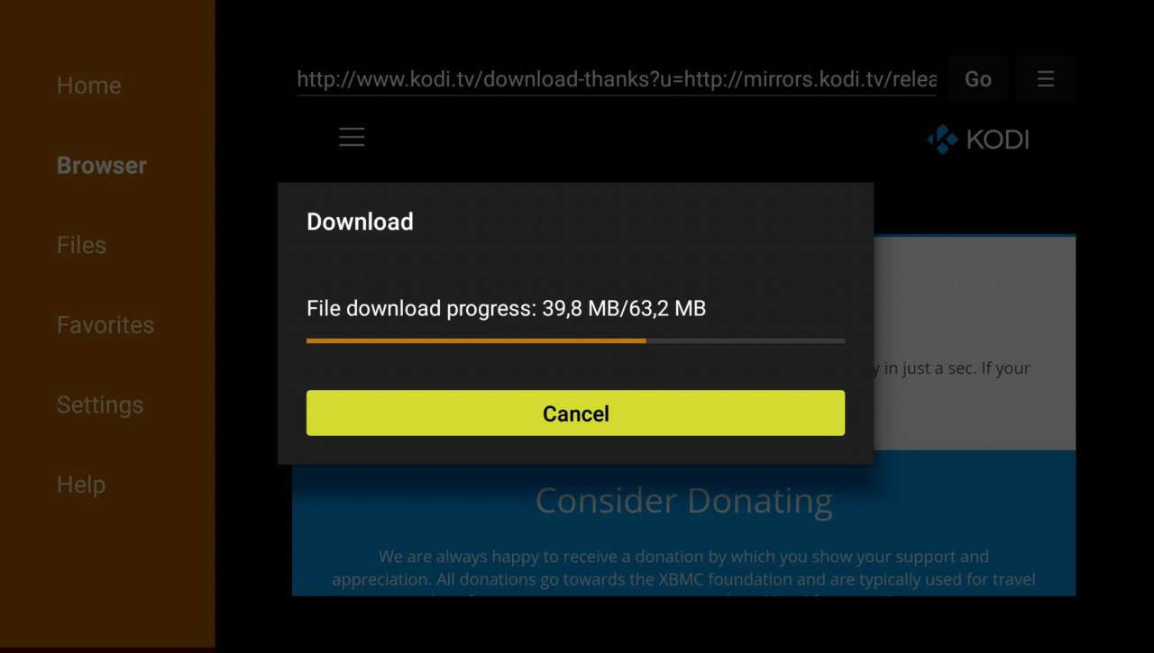Open the Settings section
The height and width of the screenshot is (653, 1154).
click(x=99, y=405)
